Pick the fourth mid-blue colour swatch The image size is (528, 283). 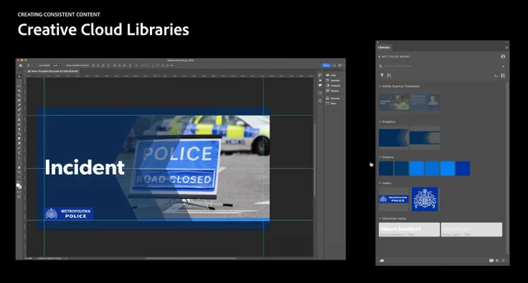point(432,168)
